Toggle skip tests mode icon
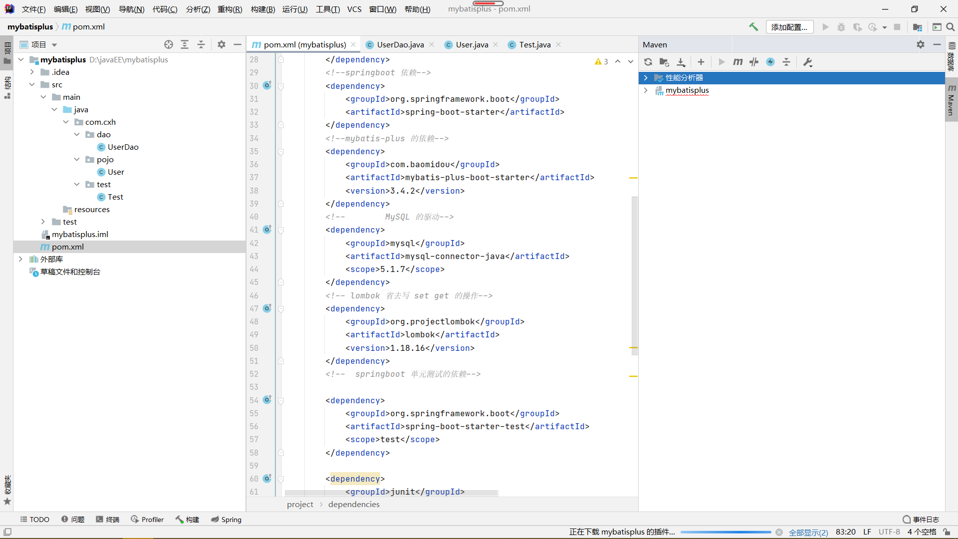This screenshot has width=958, height=539. click(770, 62)
